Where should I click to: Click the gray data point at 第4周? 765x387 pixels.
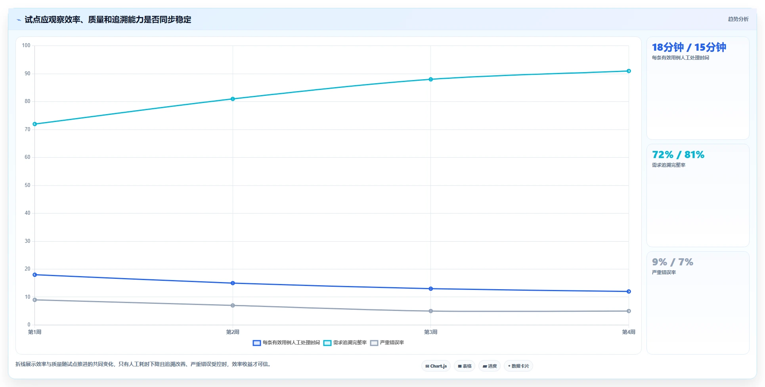coord(629,311)
